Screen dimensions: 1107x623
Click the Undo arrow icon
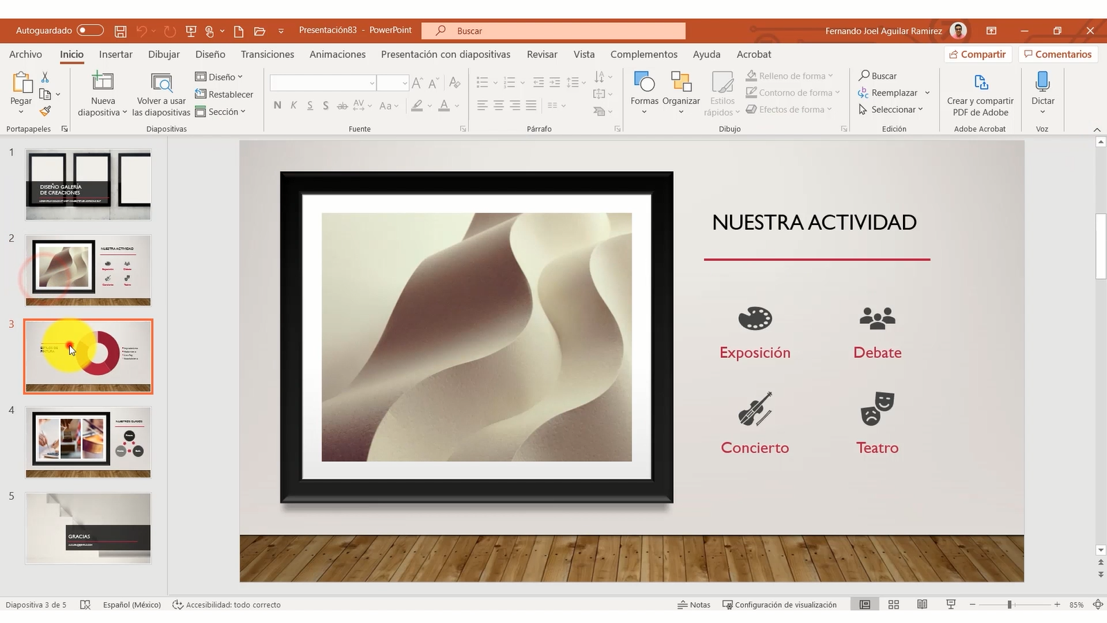coord(142,30)
